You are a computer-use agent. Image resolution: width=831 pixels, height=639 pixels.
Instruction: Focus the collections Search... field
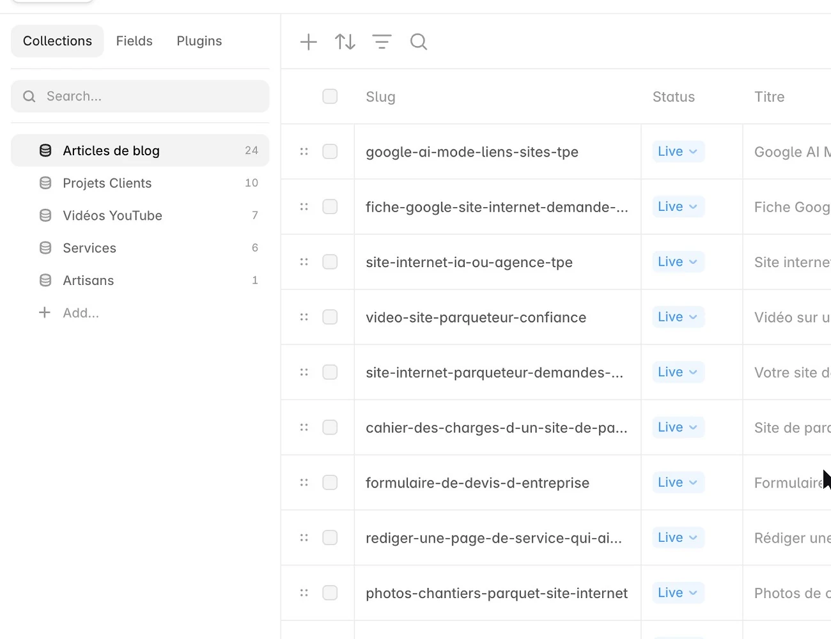tap(140, 96)
